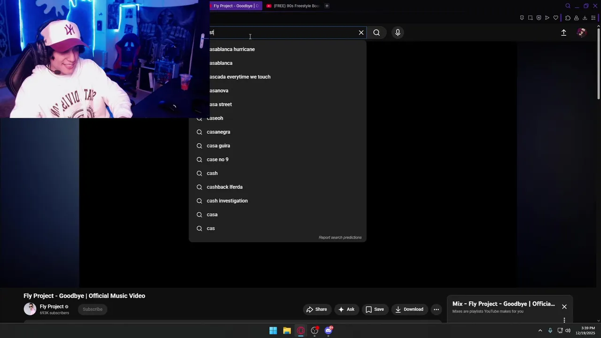The height and width of the screenshot is (338, 601).
Task: Select suggestion 'casa street'
Action: [277, 104]
